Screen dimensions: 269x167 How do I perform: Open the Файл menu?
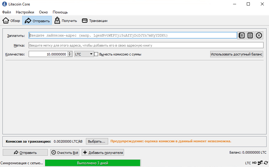[x=7, y=12]
